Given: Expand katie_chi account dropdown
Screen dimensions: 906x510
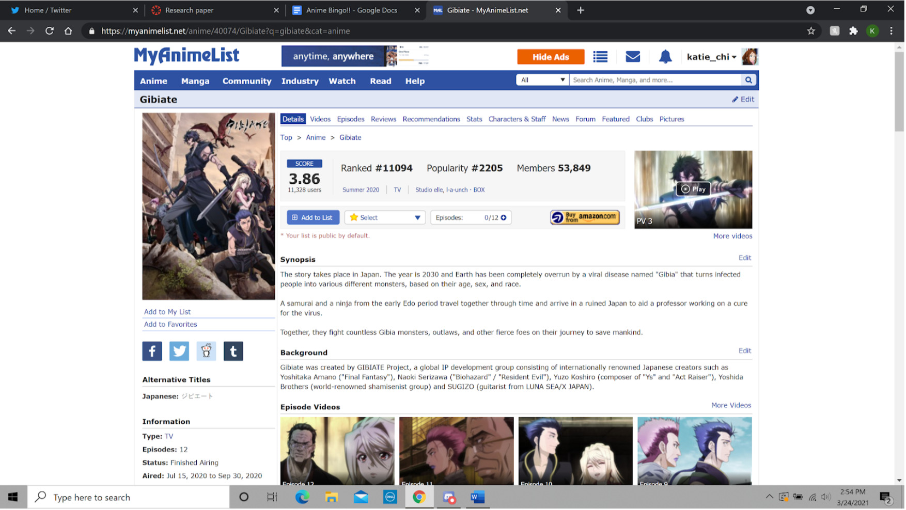Looking at the screenshot, I should coord(712,57).
